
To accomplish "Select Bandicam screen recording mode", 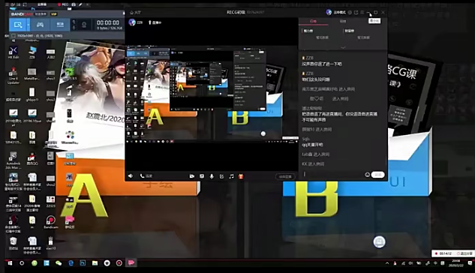I will 17,25.
